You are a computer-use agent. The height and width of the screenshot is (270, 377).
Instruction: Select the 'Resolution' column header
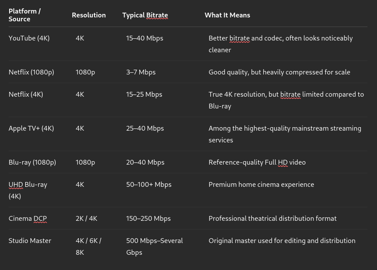pyautogui.click(x=89, y=15)
